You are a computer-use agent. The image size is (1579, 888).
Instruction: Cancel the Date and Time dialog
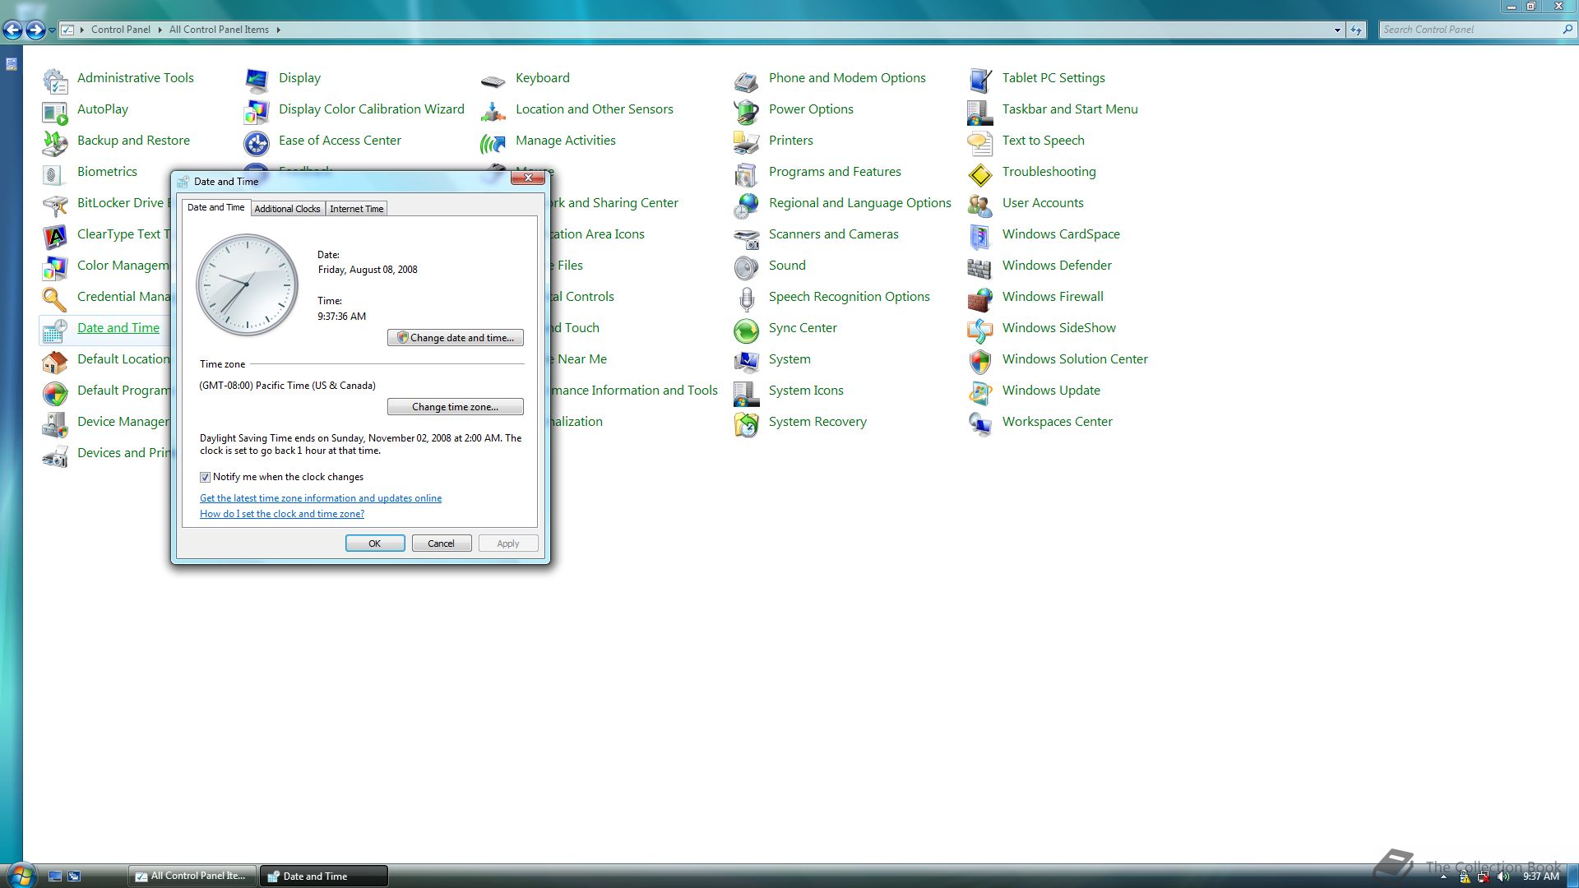pyautogui.click(x=442, y=543)
